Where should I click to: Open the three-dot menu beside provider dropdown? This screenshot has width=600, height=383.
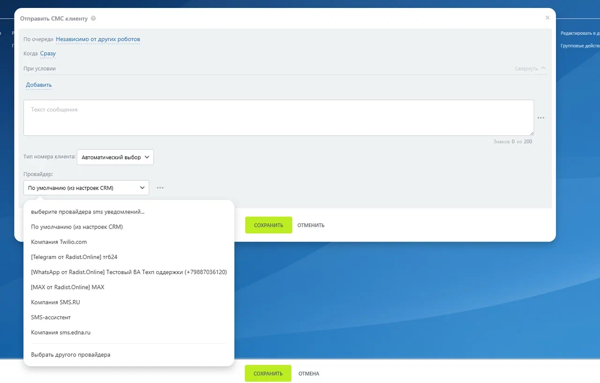(160, 188)
